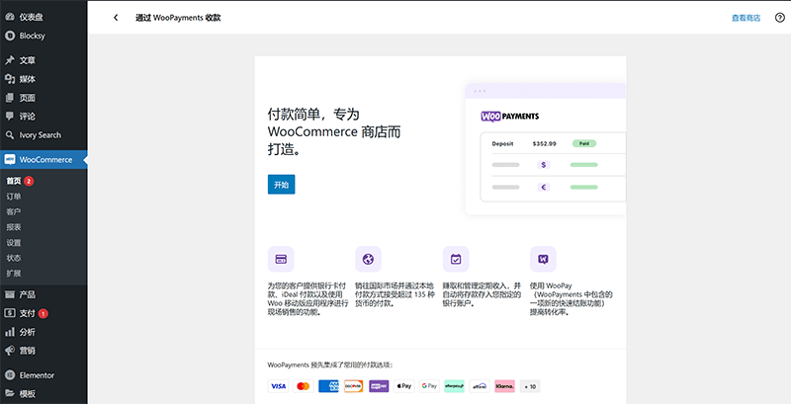Open the 查看商店 link
This screenshot has width=791, height=404.
coord(746,18)
